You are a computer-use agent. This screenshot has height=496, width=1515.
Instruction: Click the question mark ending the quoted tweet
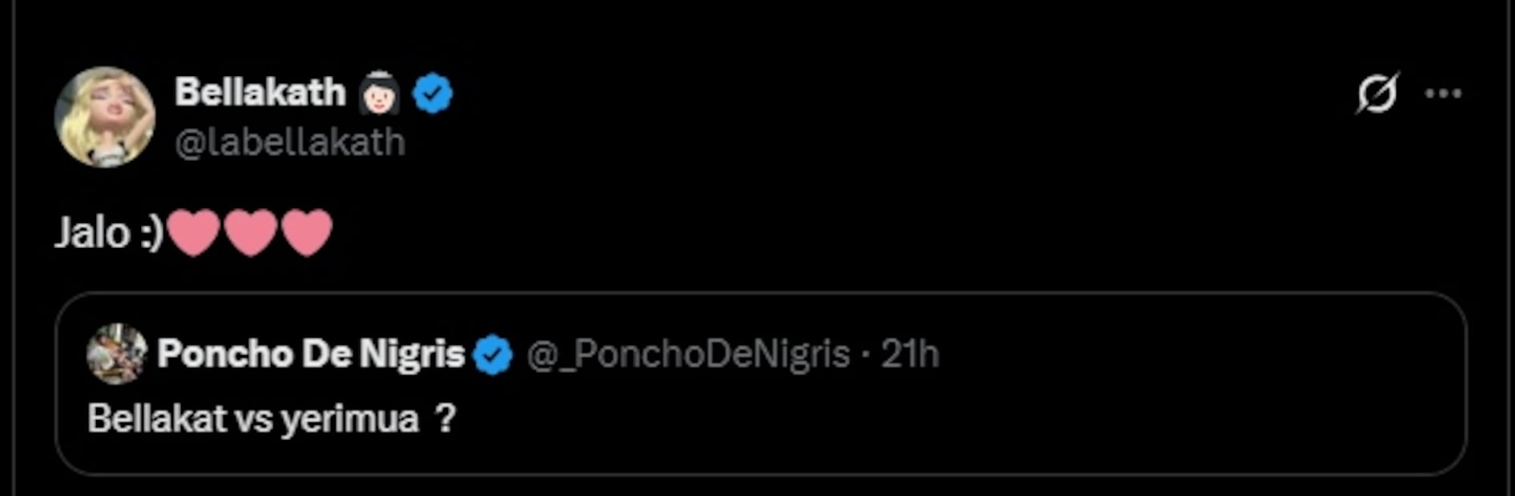(445, 418)
